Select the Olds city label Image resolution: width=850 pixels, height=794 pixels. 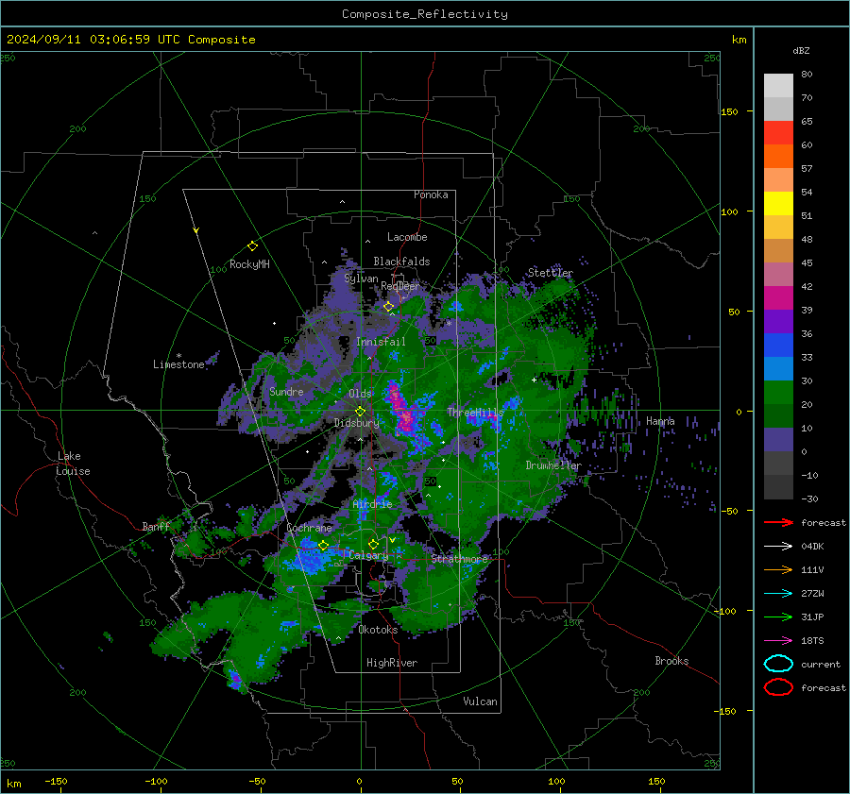click(x=360, y=394)
